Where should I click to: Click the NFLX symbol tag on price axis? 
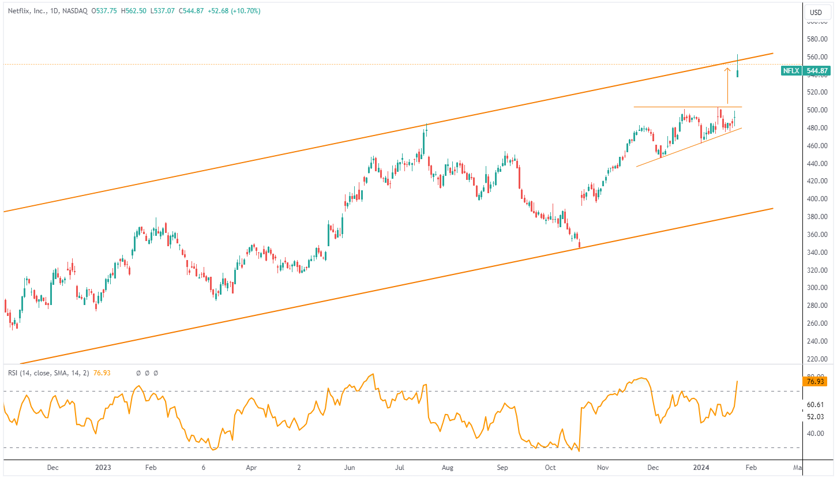click(790, 71)
